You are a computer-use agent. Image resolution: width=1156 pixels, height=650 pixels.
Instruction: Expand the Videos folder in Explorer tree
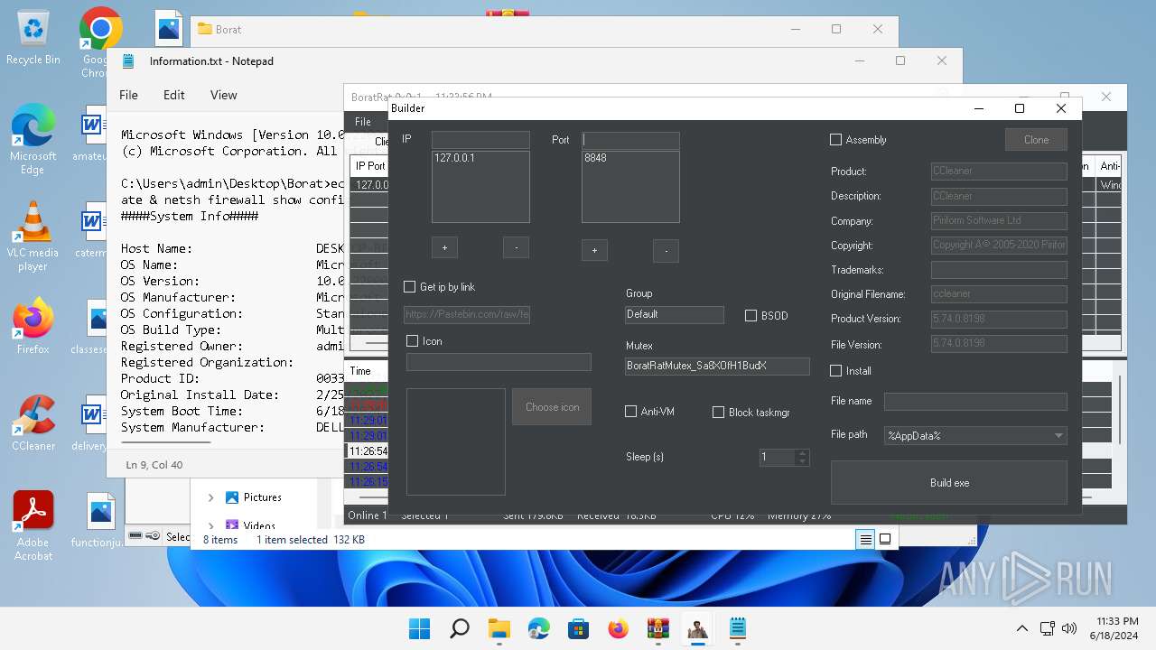(210, 525)
